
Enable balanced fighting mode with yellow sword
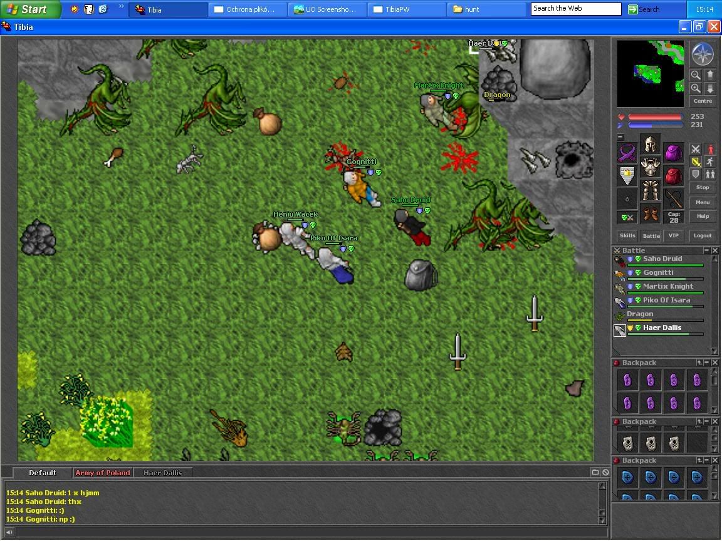695,162
